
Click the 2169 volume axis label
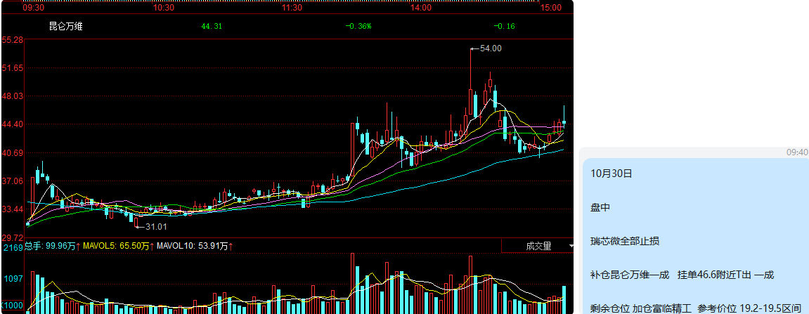tap(13, 249)
